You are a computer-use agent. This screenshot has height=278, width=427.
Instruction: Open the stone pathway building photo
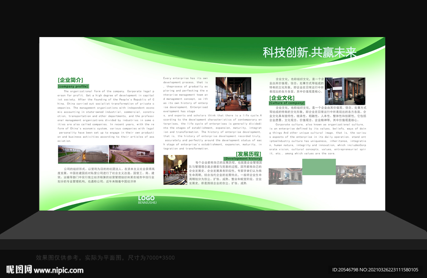tap(131, 154)
